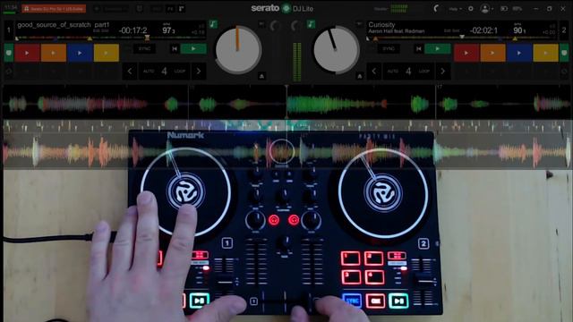Select track title good_source_of_scratch part1
This screenshot has width=573, height=322.
pos(64,25)
